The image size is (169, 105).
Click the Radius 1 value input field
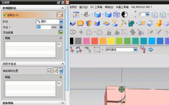pos(44,27)
